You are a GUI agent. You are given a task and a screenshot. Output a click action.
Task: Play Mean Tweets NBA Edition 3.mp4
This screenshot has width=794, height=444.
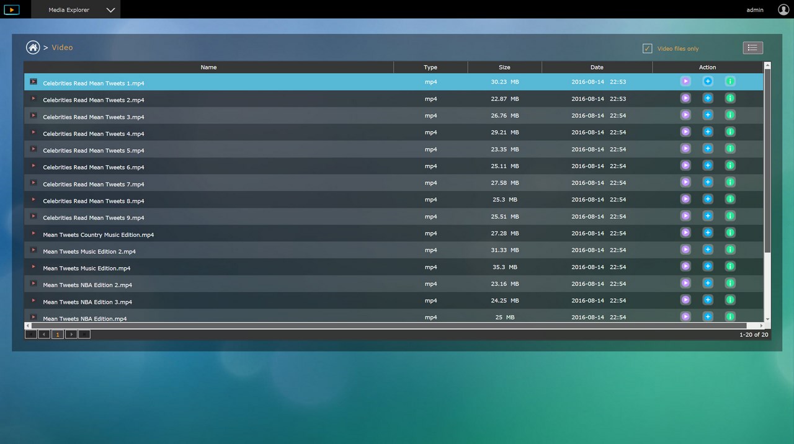tap(685, 300)
